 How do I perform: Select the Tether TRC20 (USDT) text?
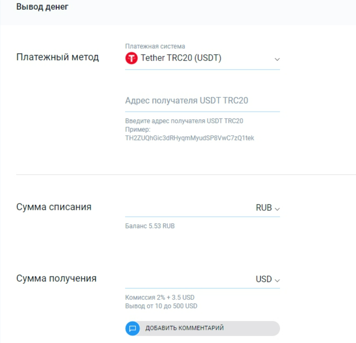pyautogui.click(x=181, y=58)
